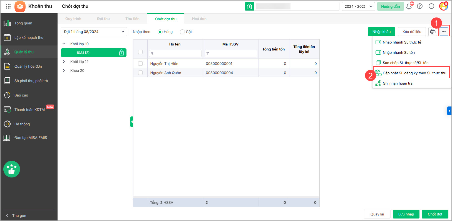Screen dimensions: 452x221
Task: Click the Tổng tiền tồn lũy kế header
Action: coord(304,49)
